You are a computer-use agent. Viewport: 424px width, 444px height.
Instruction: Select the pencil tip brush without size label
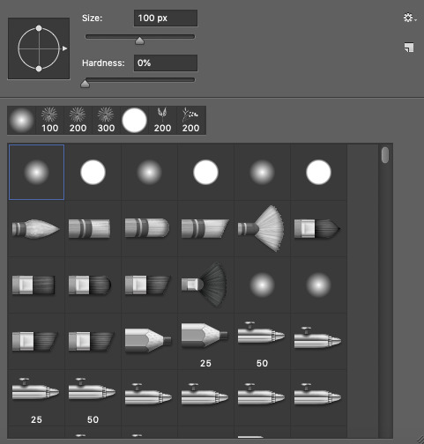pyautogui.click(x=149, y=342)
